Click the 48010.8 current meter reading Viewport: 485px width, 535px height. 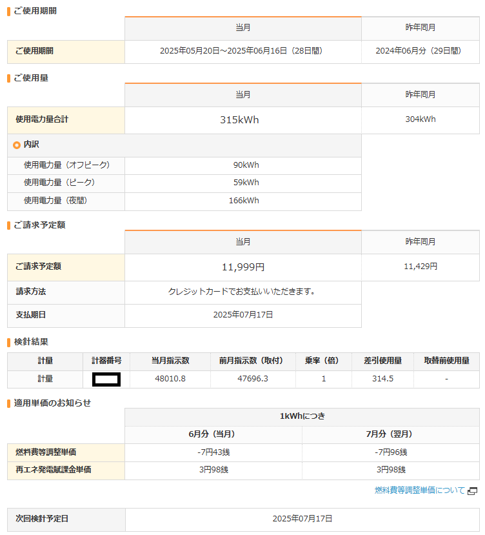click(170, 379)
